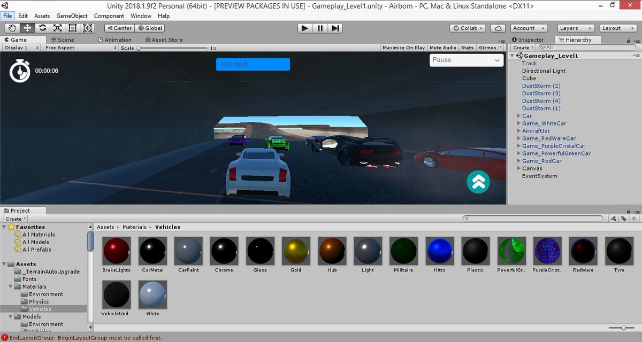Select the Nitro blue material
The height and width of the screenshot is (342, 642).
[439, 251]
